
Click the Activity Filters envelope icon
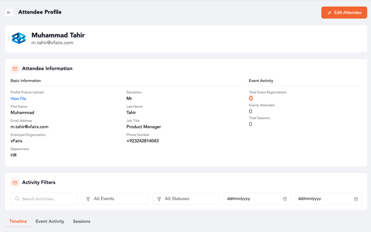[x=15, y=183]
